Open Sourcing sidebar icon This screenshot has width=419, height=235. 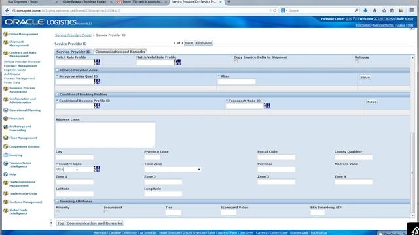pyautogui.click(x=6, y=155)
